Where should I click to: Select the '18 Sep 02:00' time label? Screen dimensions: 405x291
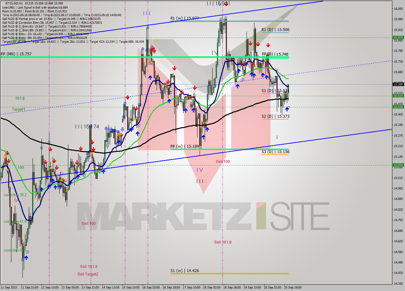[212, 288]
